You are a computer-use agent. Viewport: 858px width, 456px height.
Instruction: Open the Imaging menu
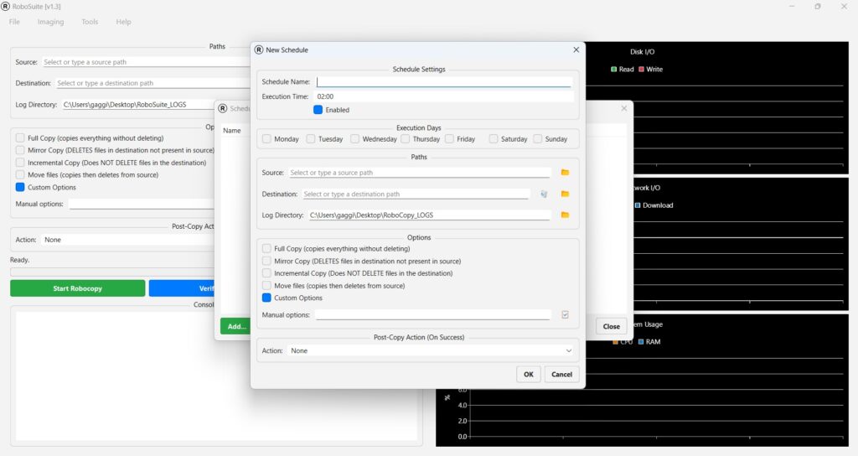[x=50, y=22]
